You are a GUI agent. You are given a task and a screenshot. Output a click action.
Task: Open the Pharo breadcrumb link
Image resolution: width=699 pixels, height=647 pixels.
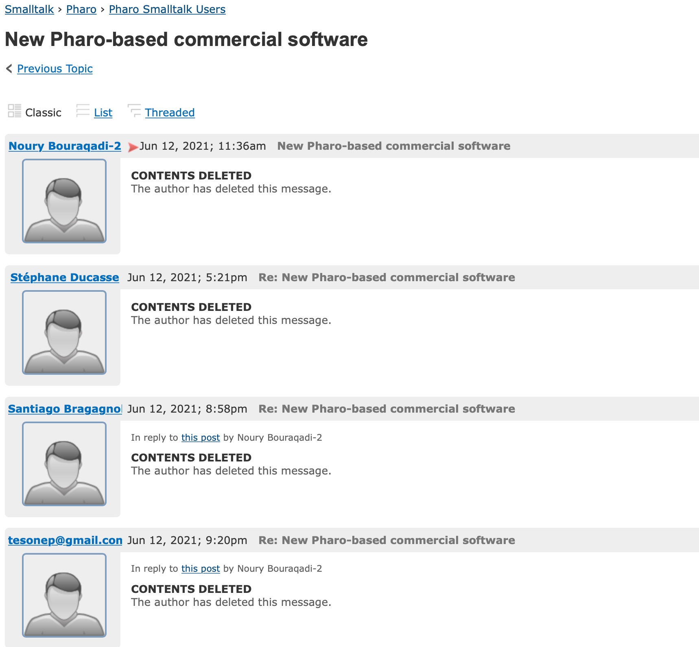tap(81, 9)
